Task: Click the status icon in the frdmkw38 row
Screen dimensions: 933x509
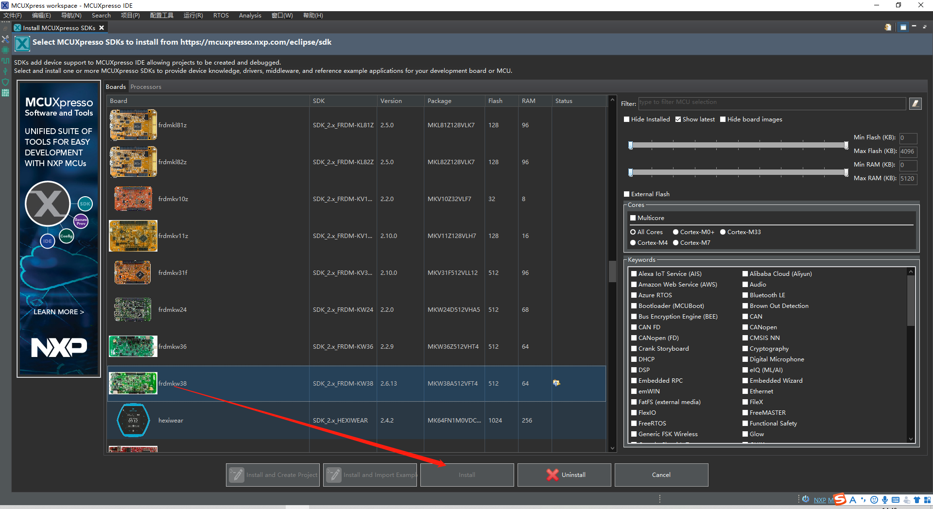Action: (x=556, y=383)
